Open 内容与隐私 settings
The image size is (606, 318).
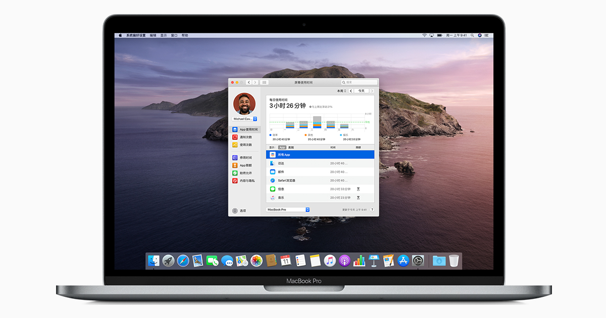coord(246,181)
